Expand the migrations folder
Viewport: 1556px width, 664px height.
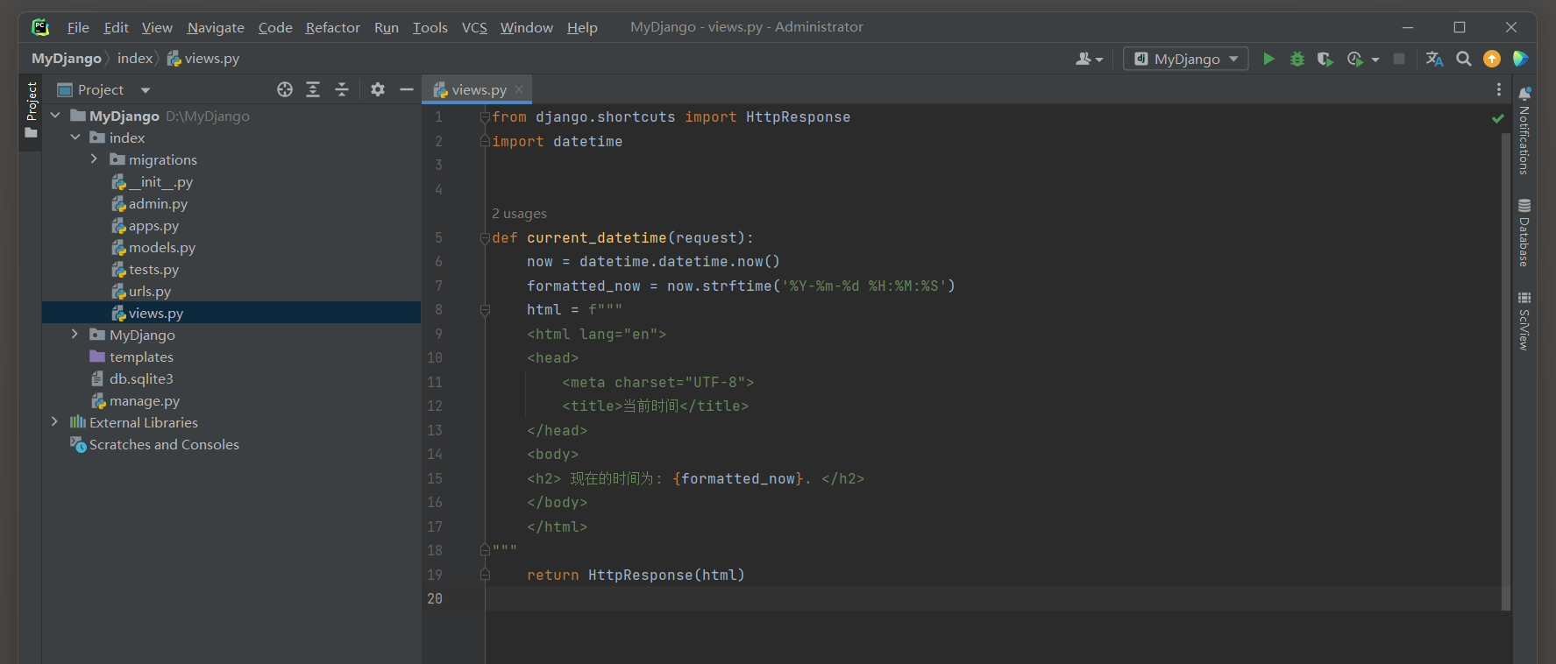(95, 159)
